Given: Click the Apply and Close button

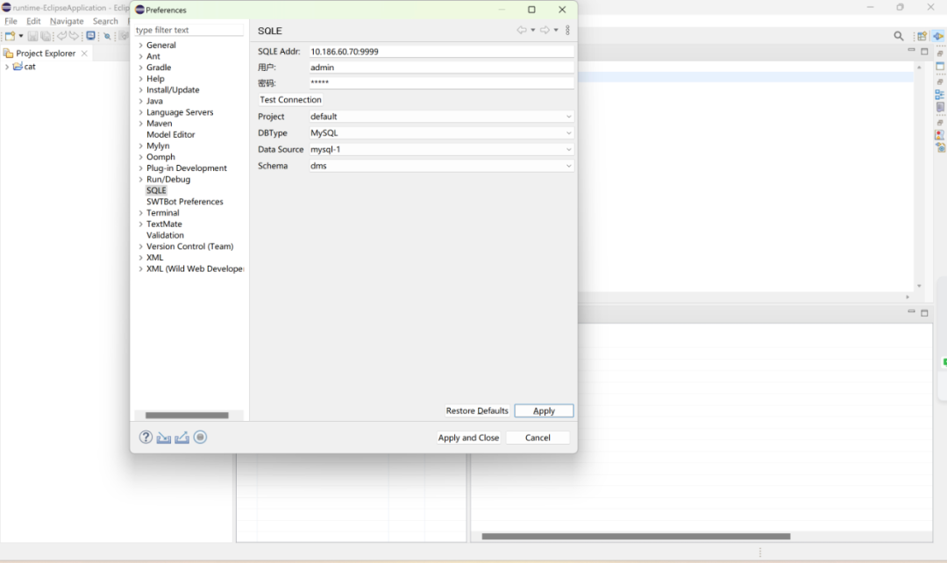Looking at the screenshot, I should coord(468,438).
